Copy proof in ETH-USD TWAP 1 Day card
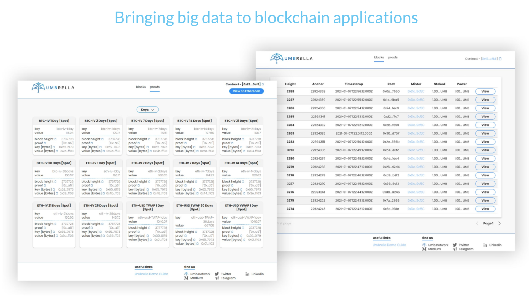The image size is (529, 300). tap(139, 232)
